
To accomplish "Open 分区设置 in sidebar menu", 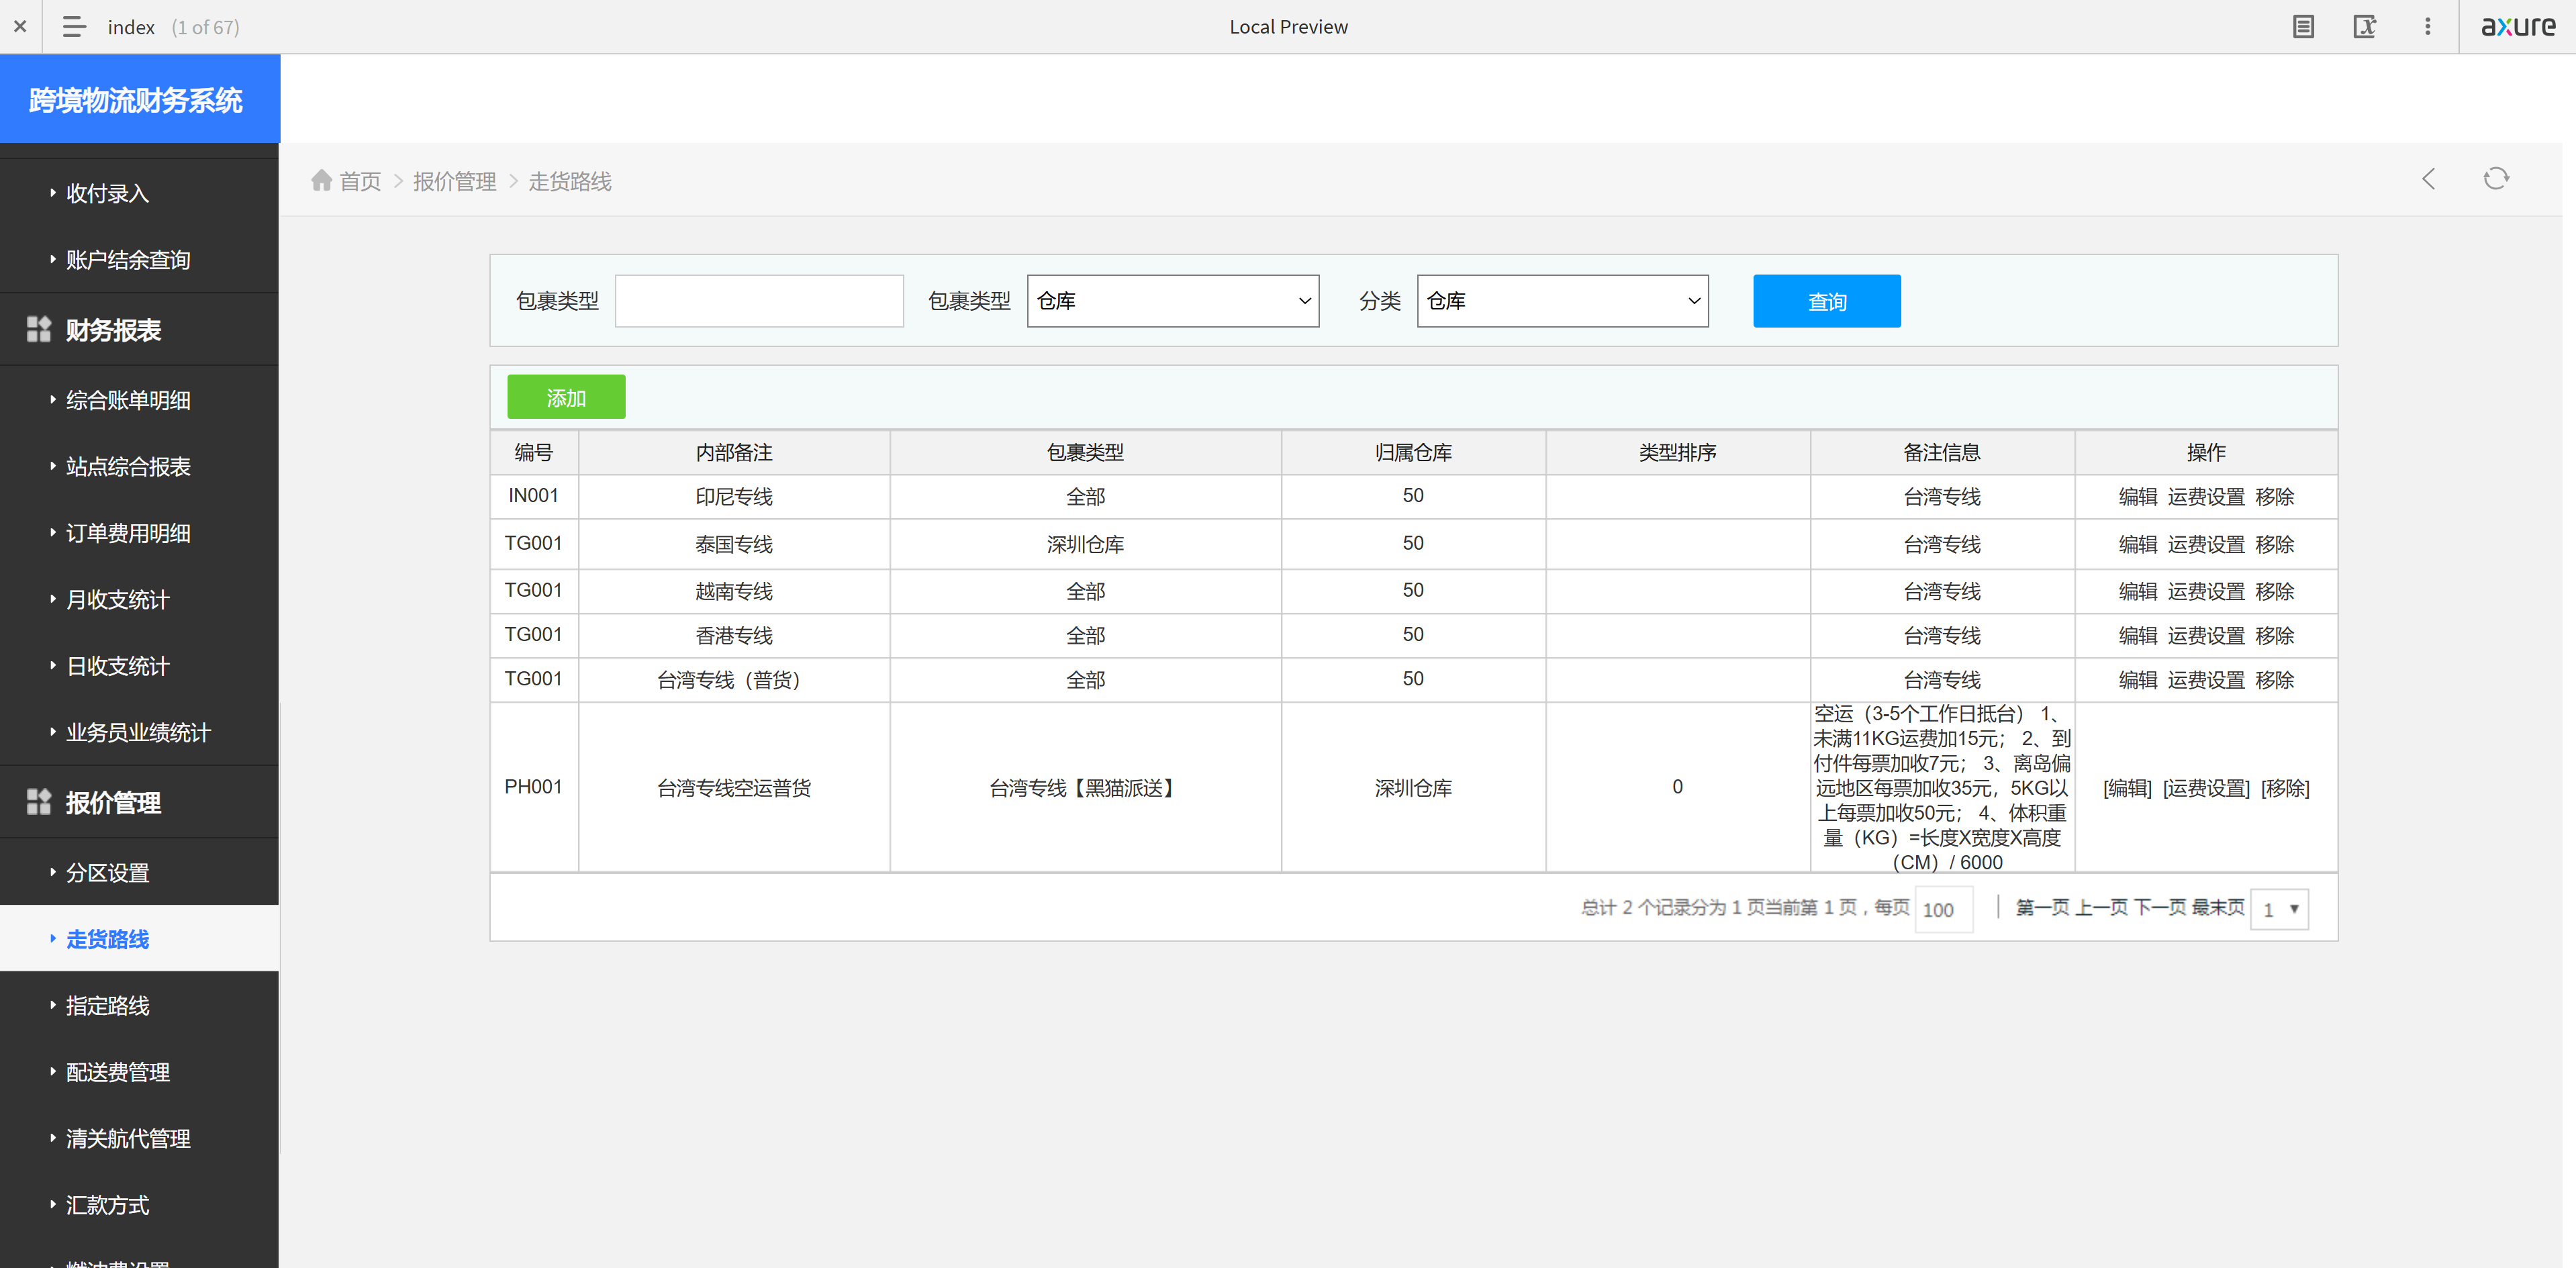I will click(x=107, y=873).
